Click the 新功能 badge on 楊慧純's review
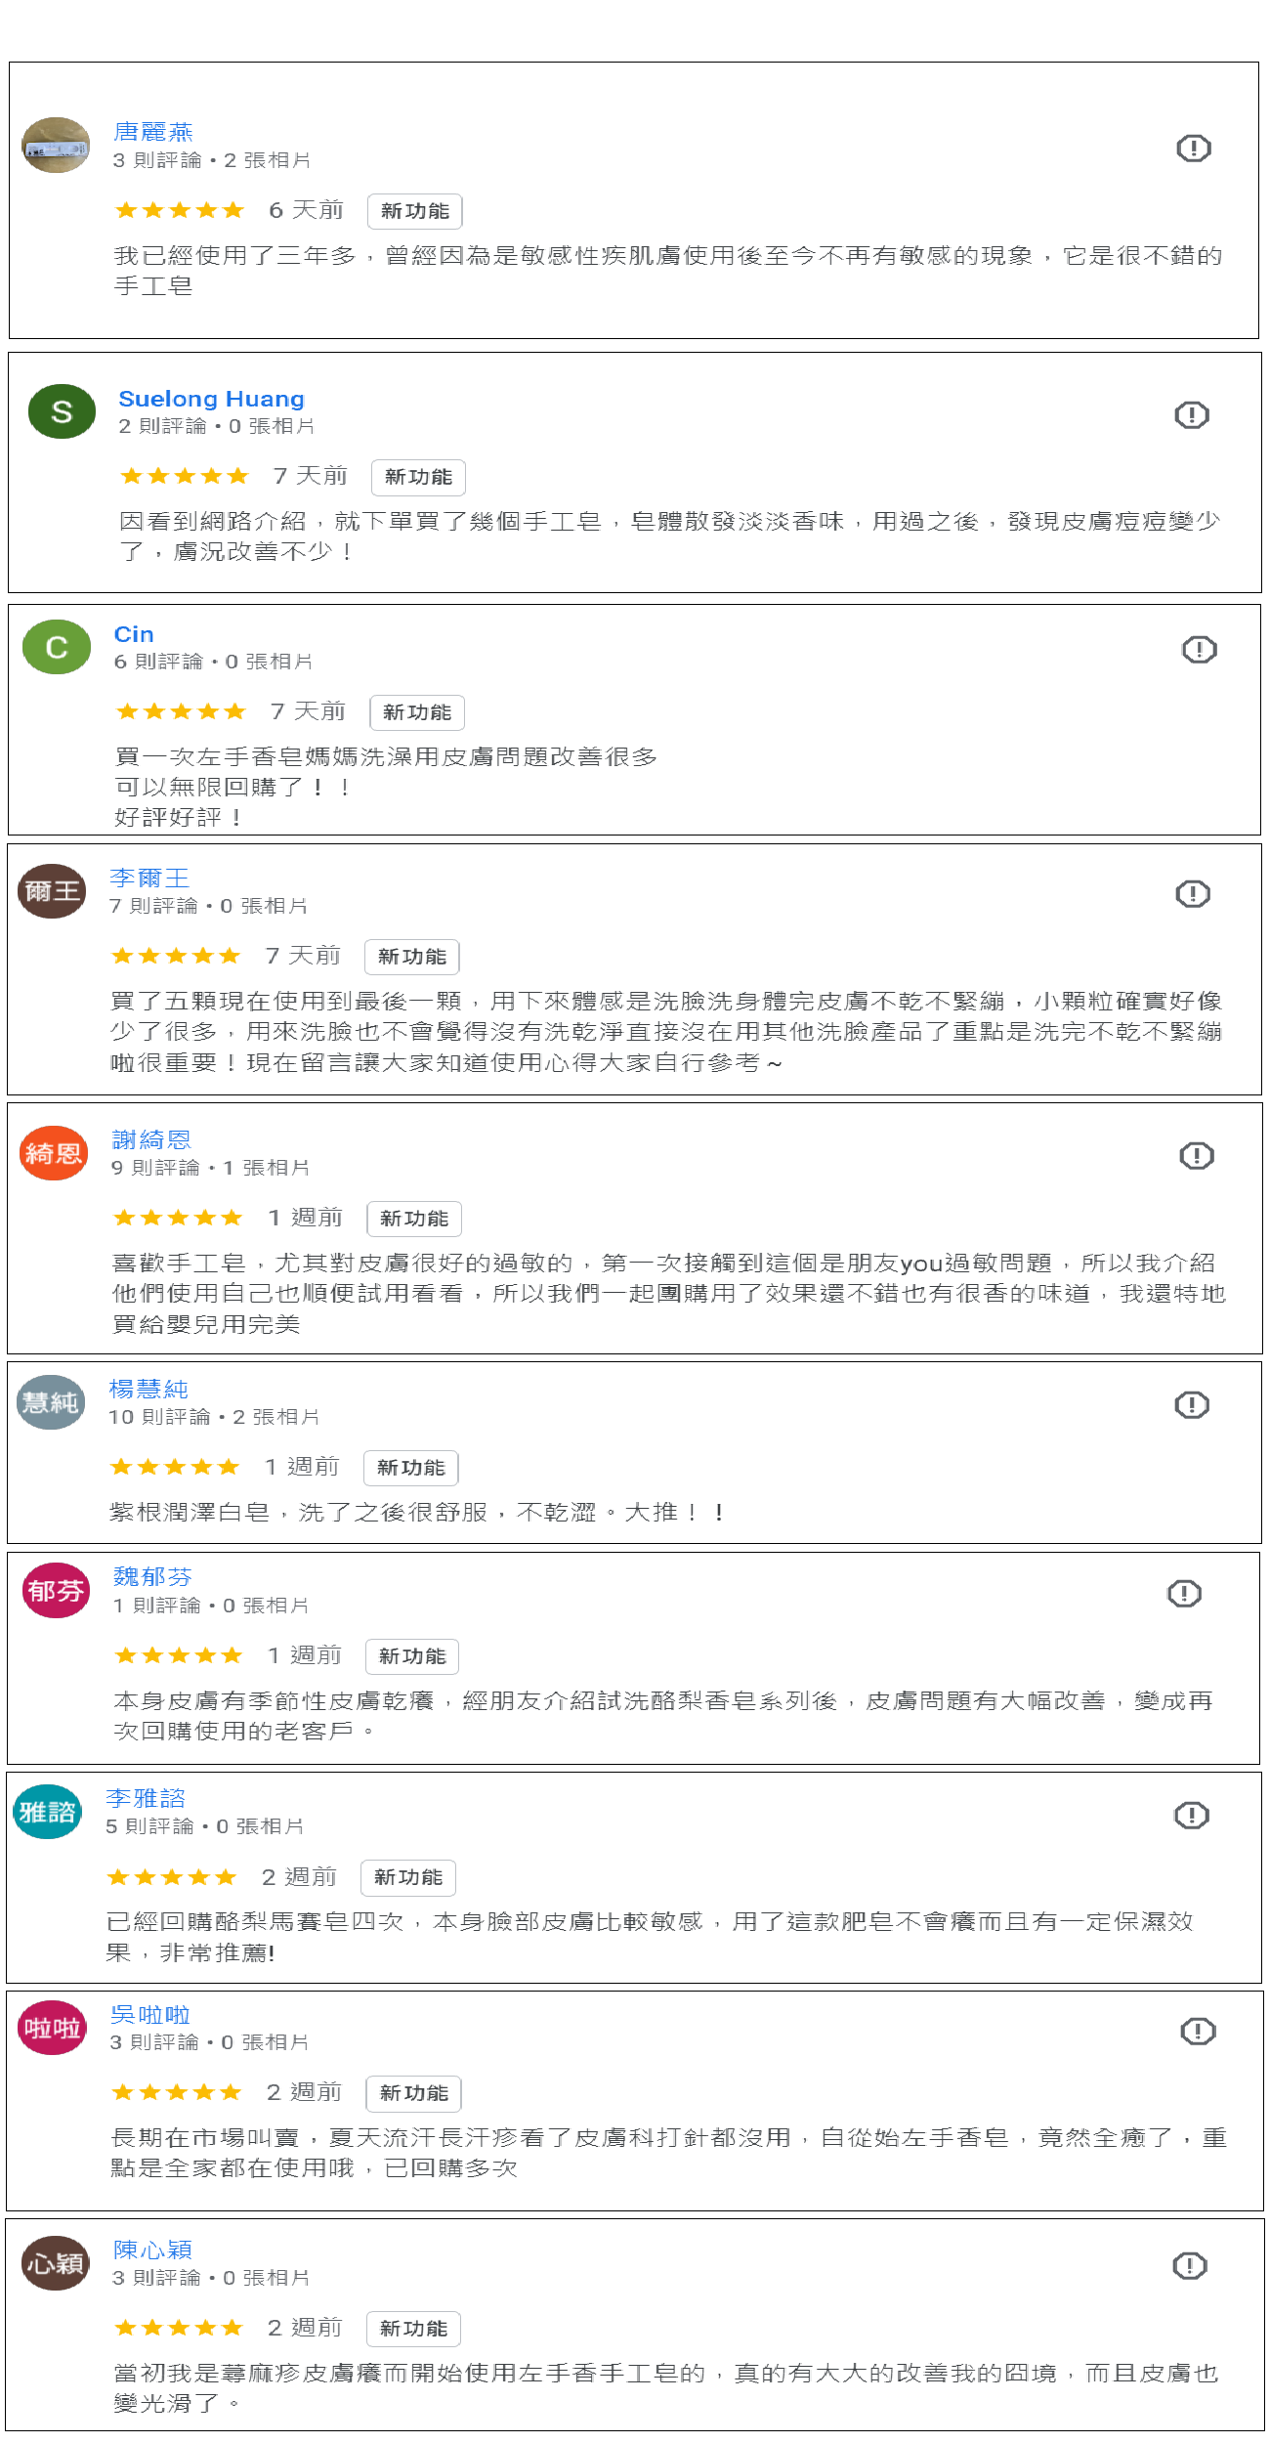This screenshot has height=2443, width=1270. click(x=410, y=1468)
